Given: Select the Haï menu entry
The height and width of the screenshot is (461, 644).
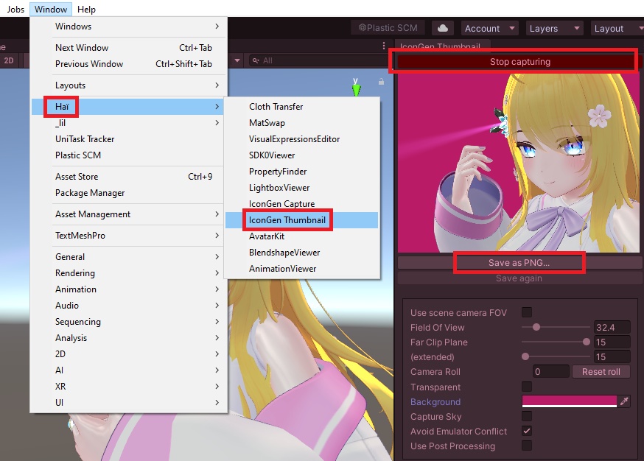Looking at the screenshot, I should click(x=128, y=107).
